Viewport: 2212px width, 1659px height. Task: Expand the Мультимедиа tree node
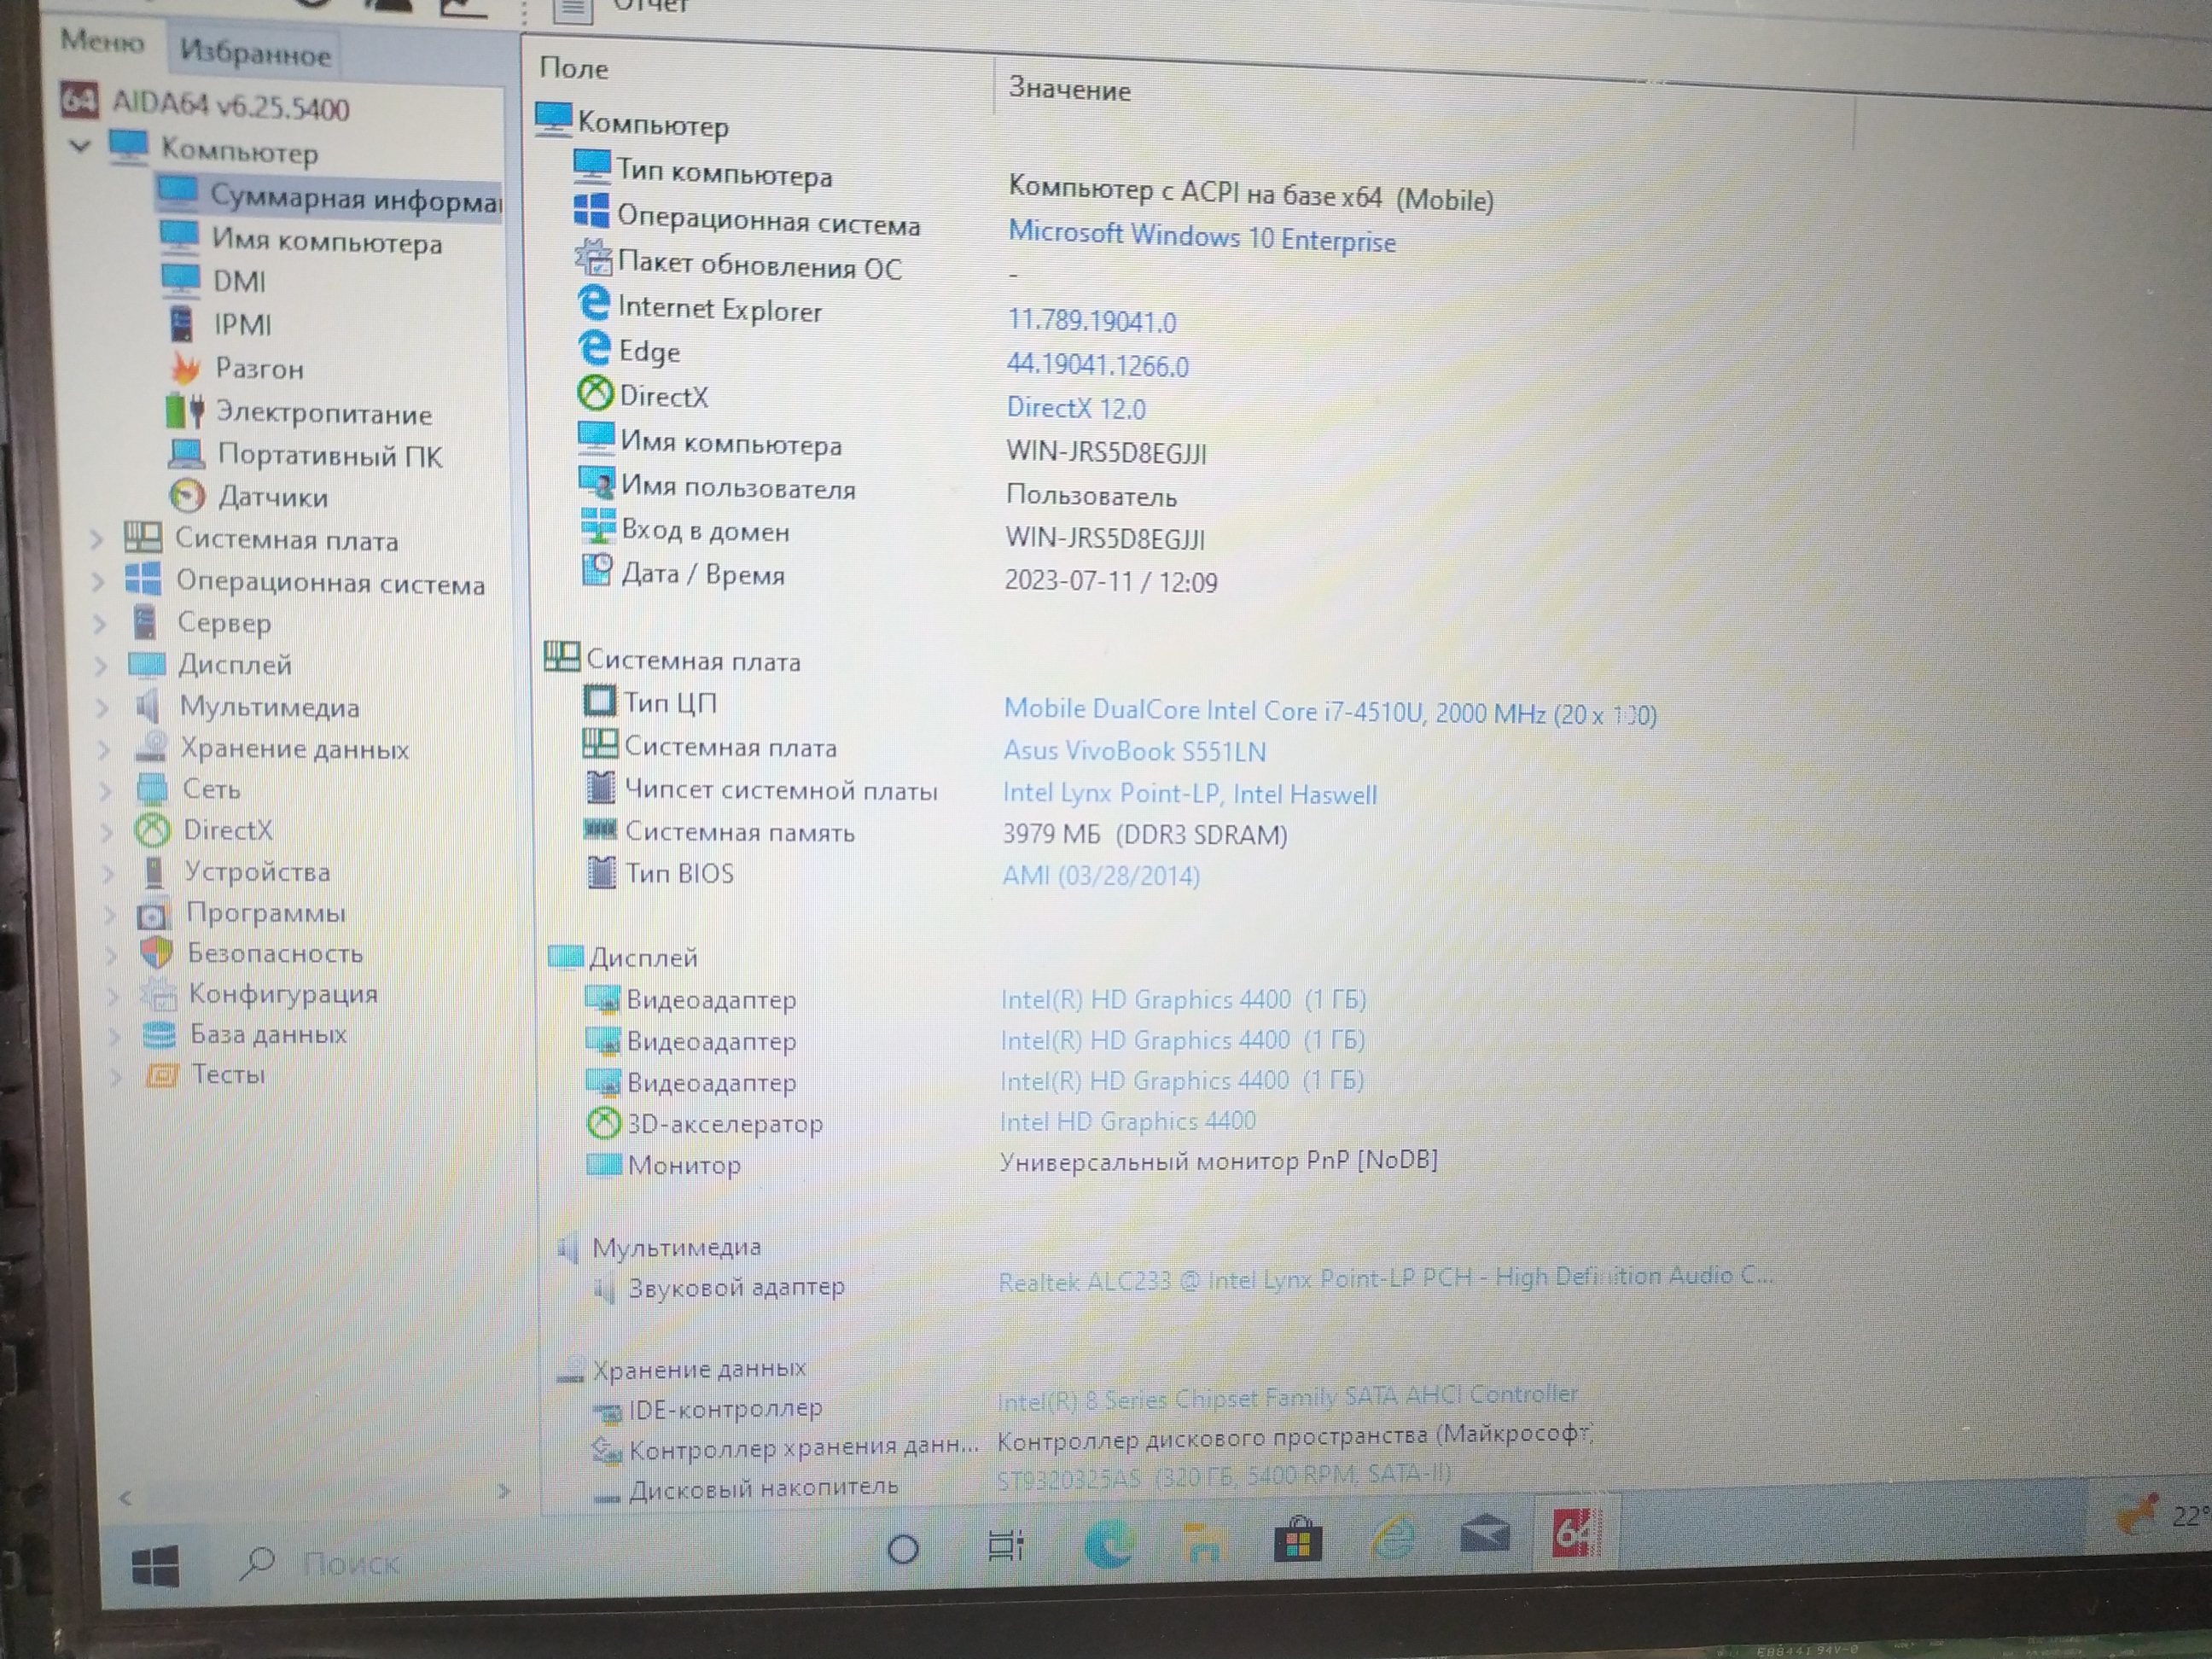point(101,707)
